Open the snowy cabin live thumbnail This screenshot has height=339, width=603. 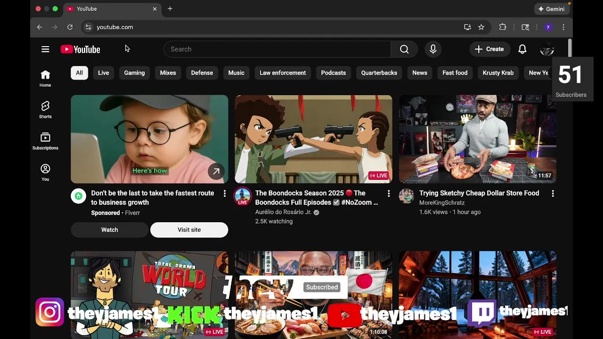[x=478, y=295]
